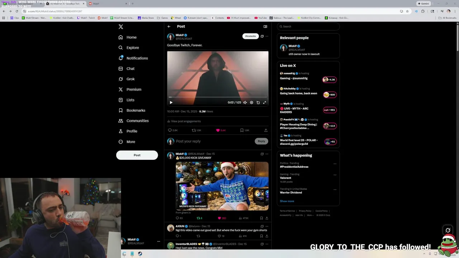Image resolution: width=459 pixels, height=258 pixels.
Task: Open Notifications in the sidebar
Action: 133,58
